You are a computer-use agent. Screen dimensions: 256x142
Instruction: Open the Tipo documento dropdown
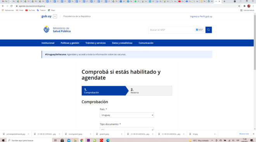click(127, 129)
